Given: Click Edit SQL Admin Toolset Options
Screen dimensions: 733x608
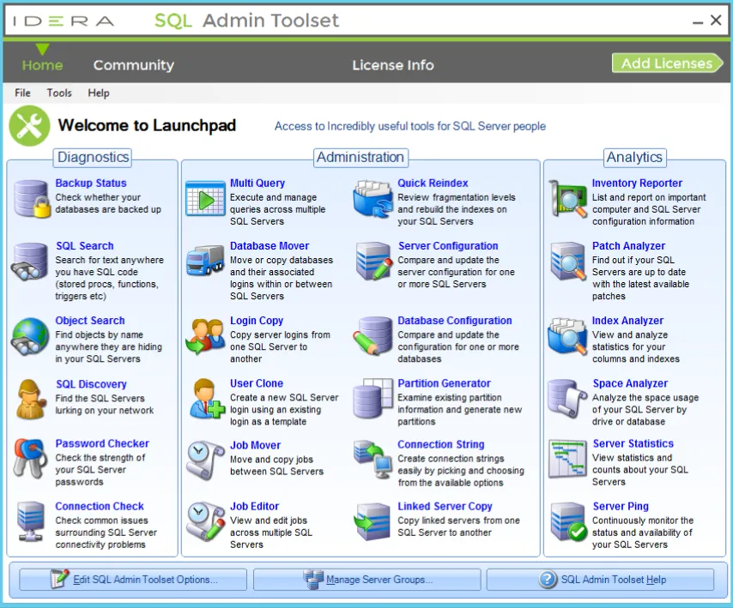Looking at the screenshot, I should tap(131, 580).
